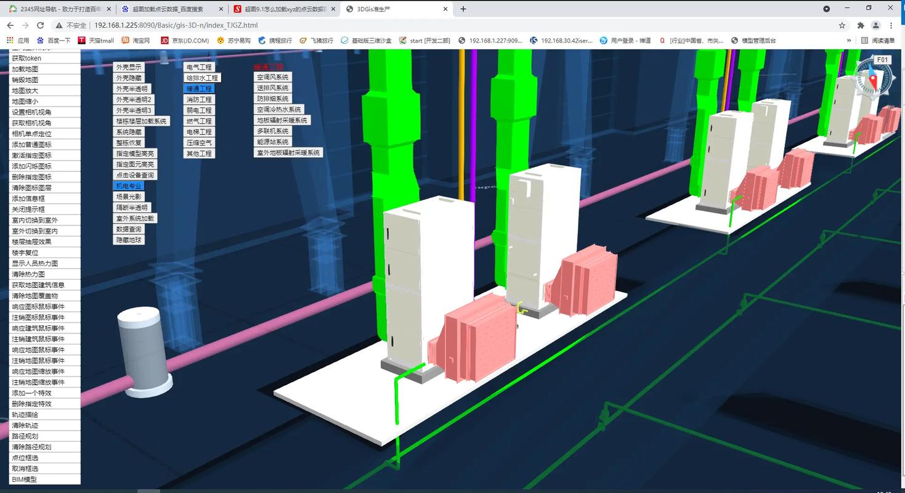Click the back navigation arrow icon

pos(10,26)
